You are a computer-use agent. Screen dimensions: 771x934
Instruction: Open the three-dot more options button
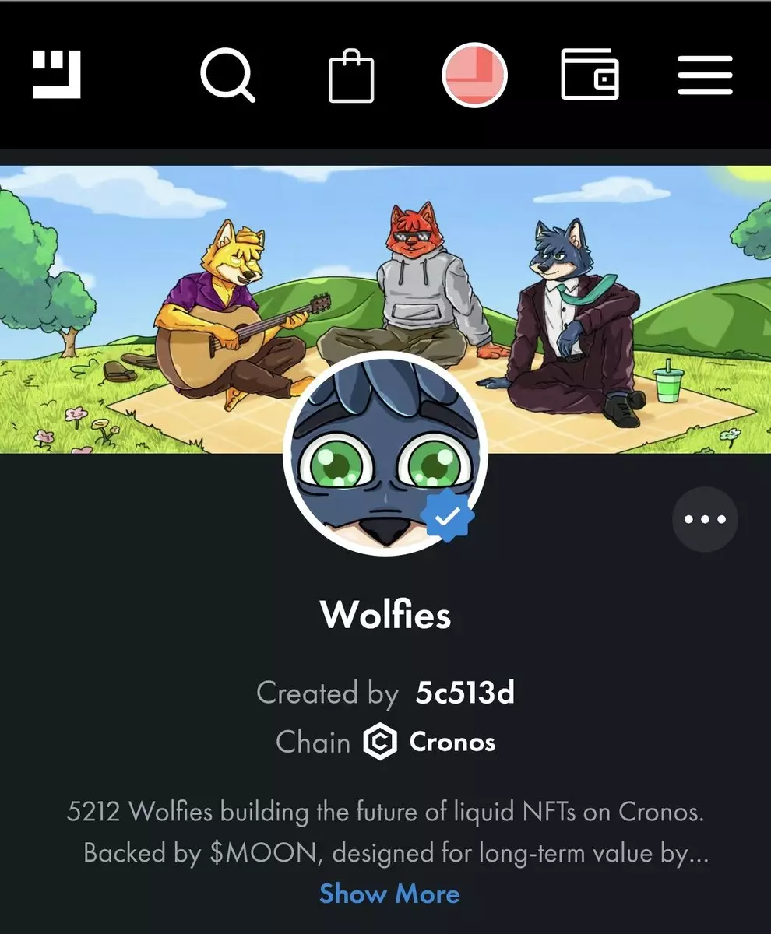[x=705, y=519]
